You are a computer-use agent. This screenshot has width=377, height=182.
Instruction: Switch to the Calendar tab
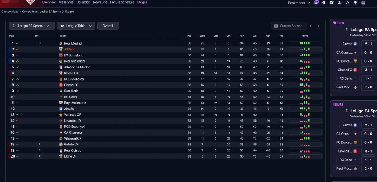(83, 2)
